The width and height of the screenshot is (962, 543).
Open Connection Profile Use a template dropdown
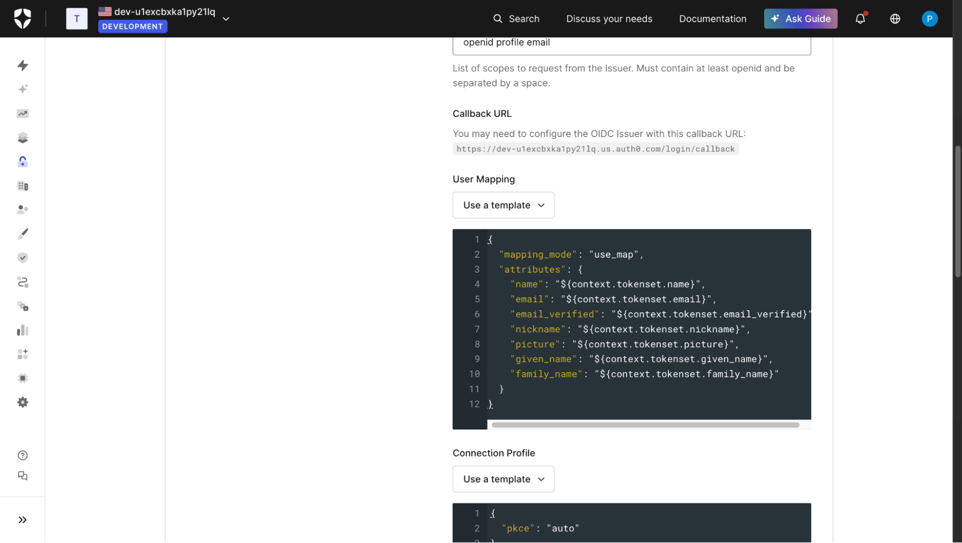tap(503, 479)
